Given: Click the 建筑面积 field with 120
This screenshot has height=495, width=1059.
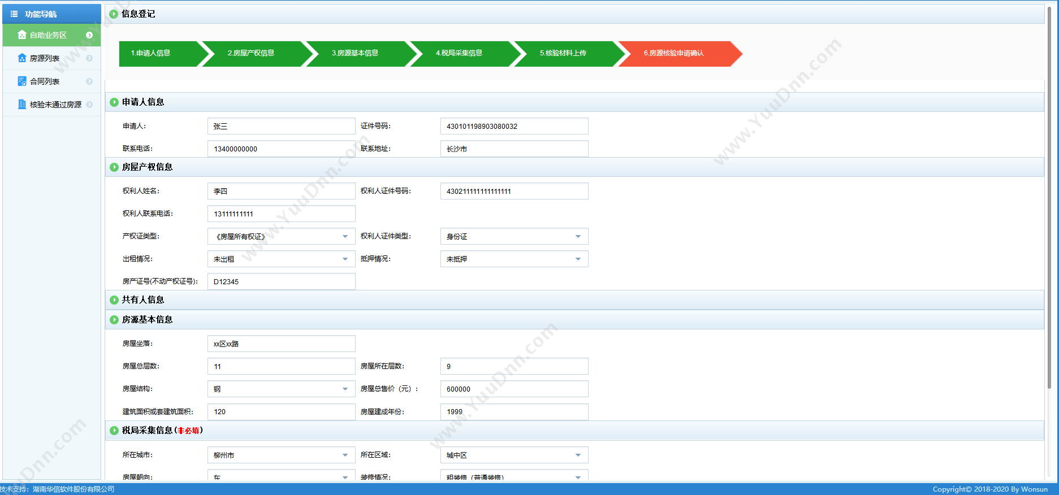Looking at the screenshot, I should coord(282,412).
